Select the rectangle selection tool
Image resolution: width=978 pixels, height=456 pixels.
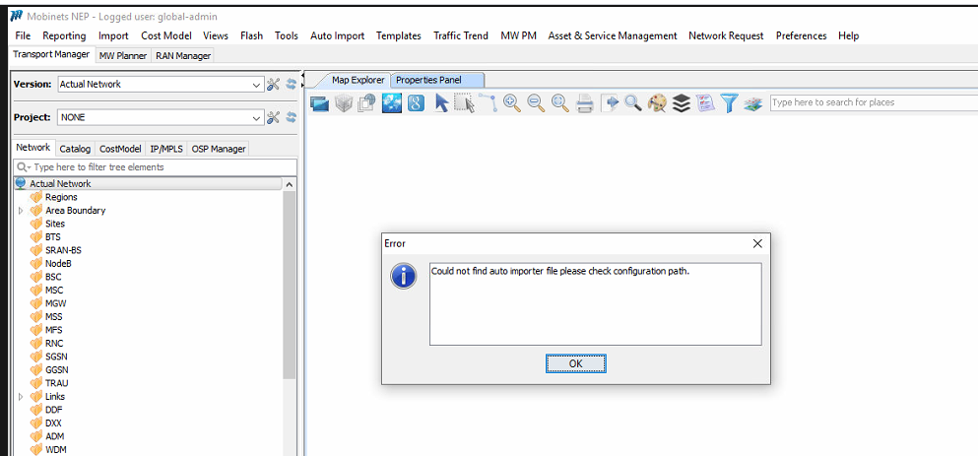(x=464, y=102)
